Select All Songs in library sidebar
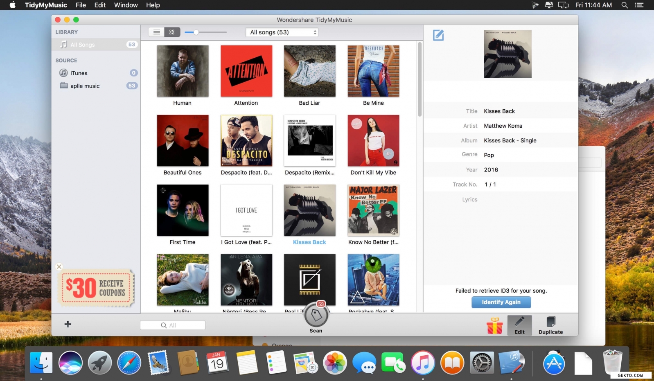Viewport: 654px width, 381px height. point(96,44)
